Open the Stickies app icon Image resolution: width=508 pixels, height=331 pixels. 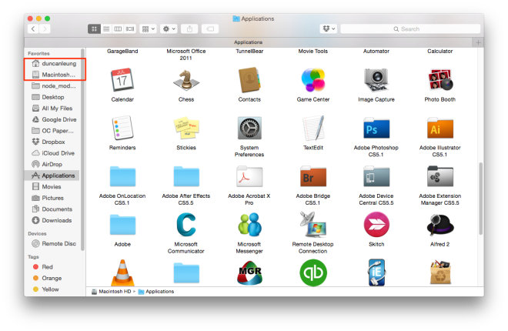point(186,128)
